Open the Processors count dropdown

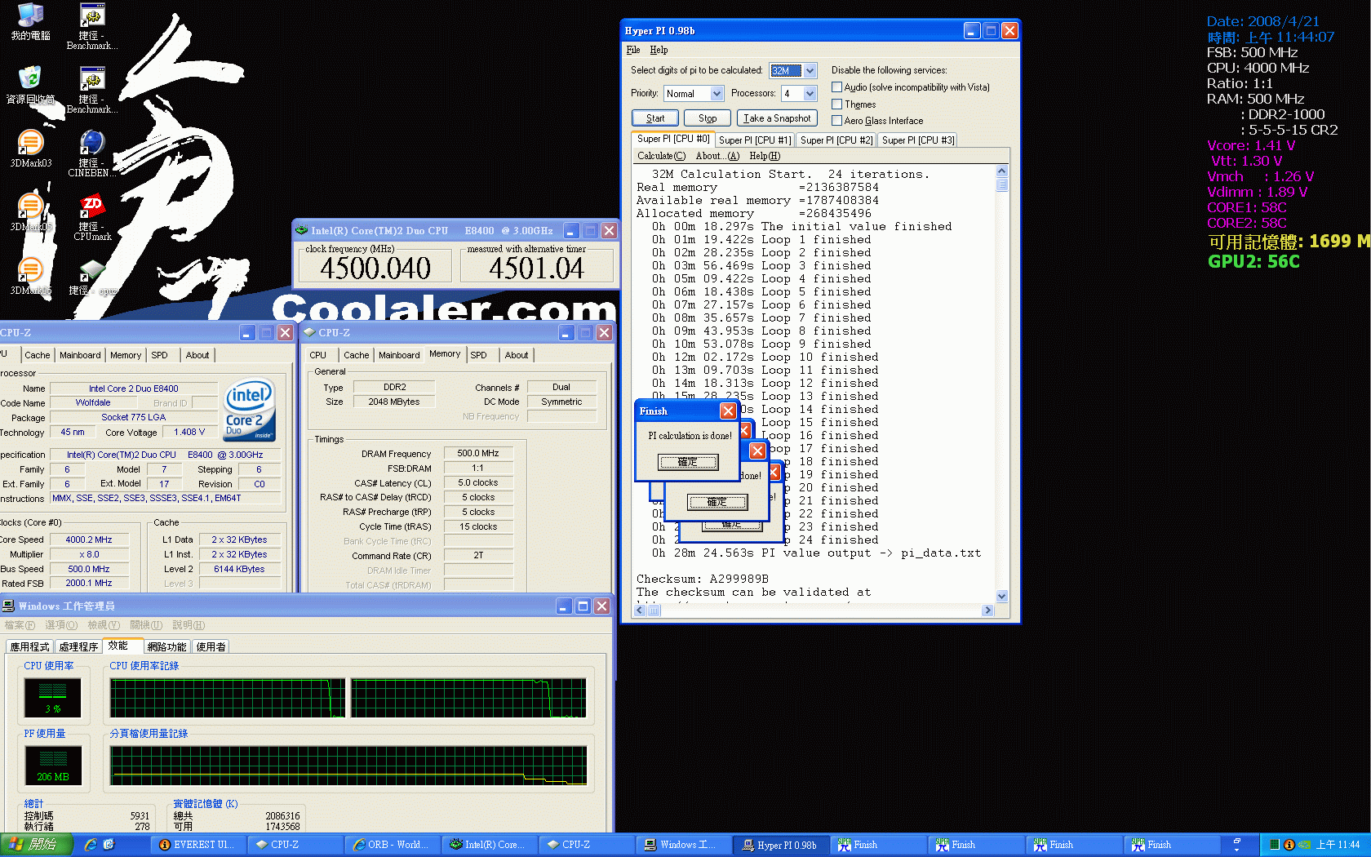coord(810,94)
